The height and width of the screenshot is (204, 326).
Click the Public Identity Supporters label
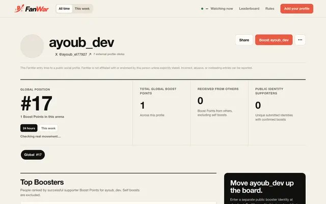click(x=269, y=91)
